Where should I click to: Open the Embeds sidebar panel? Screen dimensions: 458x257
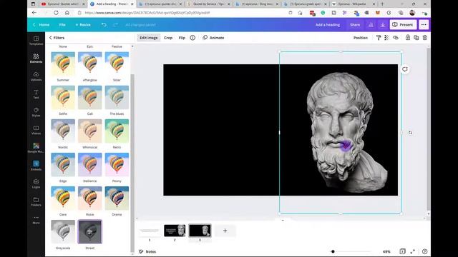tap(36, 166)
